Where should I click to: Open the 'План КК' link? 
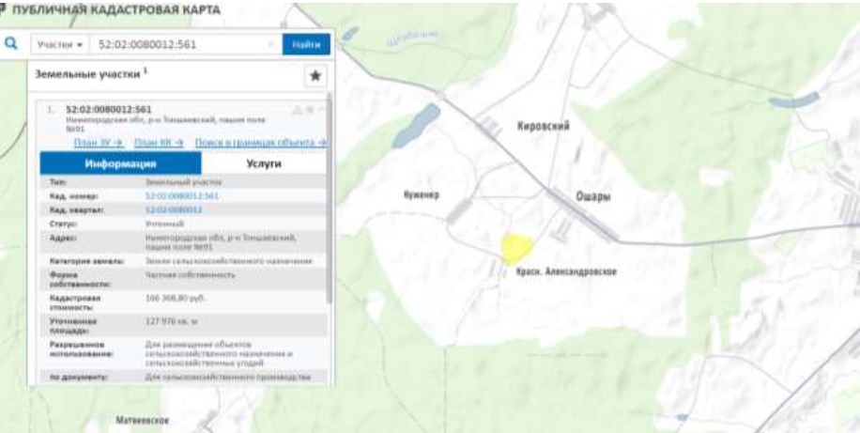point(158,143)
